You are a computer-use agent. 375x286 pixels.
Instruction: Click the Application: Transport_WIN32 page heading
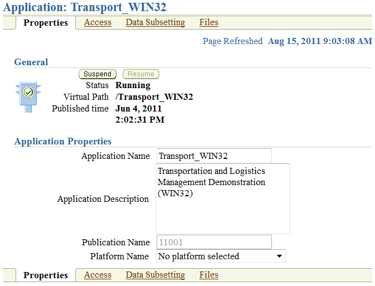85,7
